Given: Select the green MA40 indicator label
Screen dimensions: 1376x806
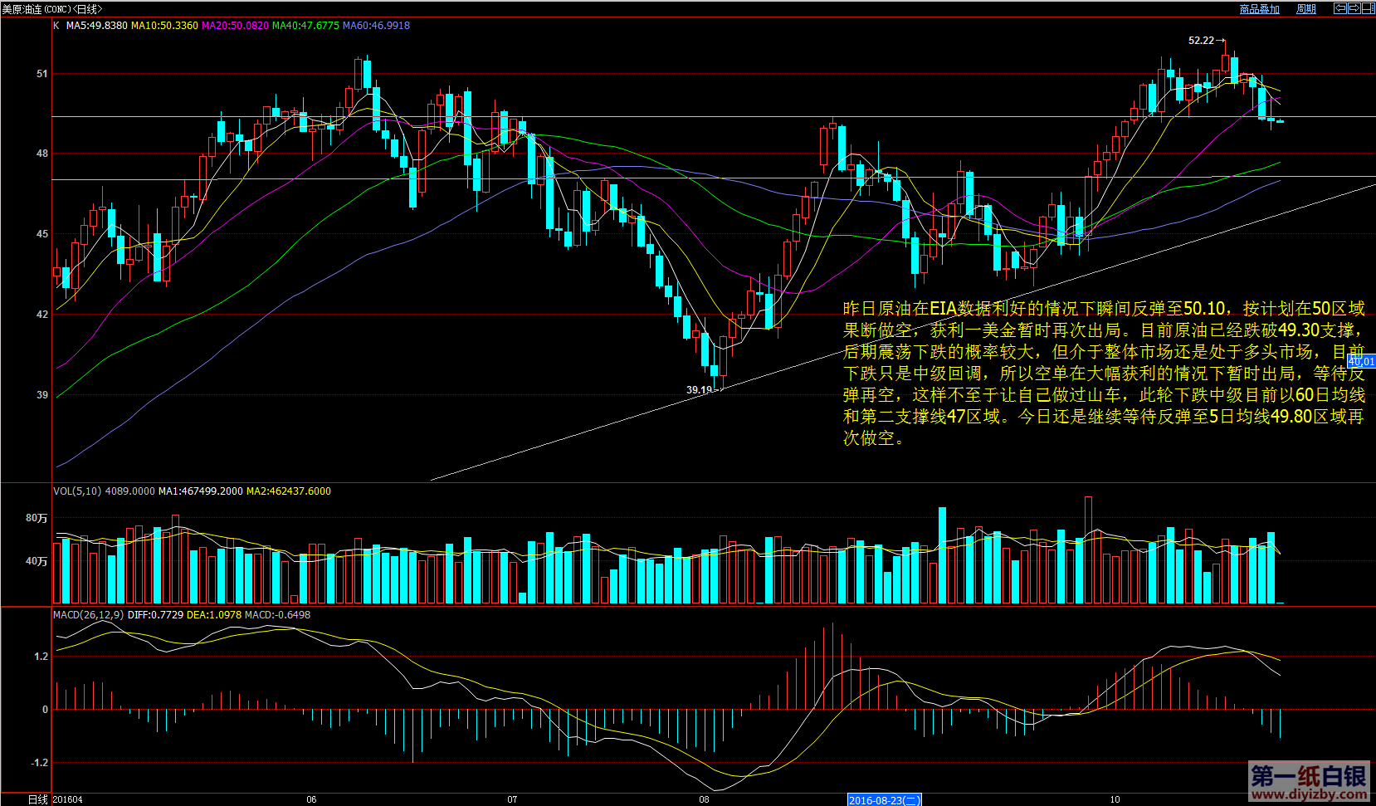Looking at the screenshot, I should [305, 26].
